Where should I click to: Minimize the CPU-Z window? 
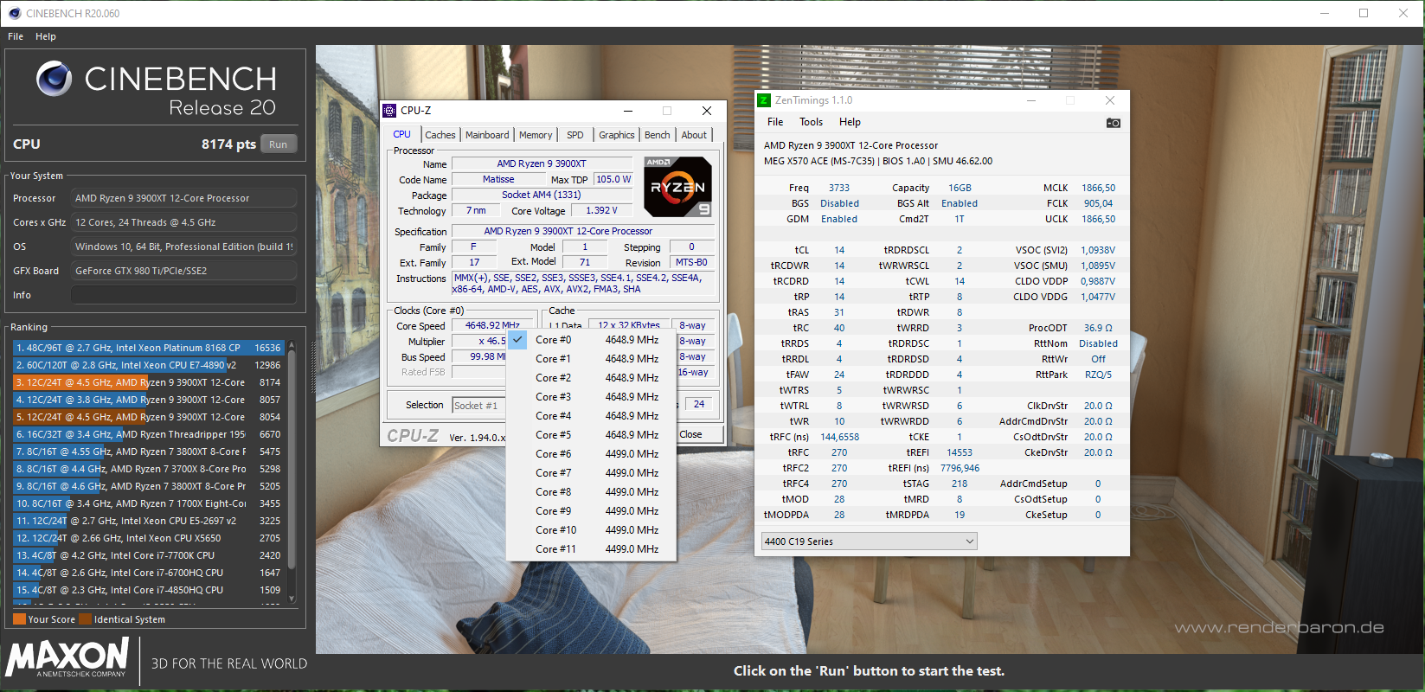(x=627, y=111)
